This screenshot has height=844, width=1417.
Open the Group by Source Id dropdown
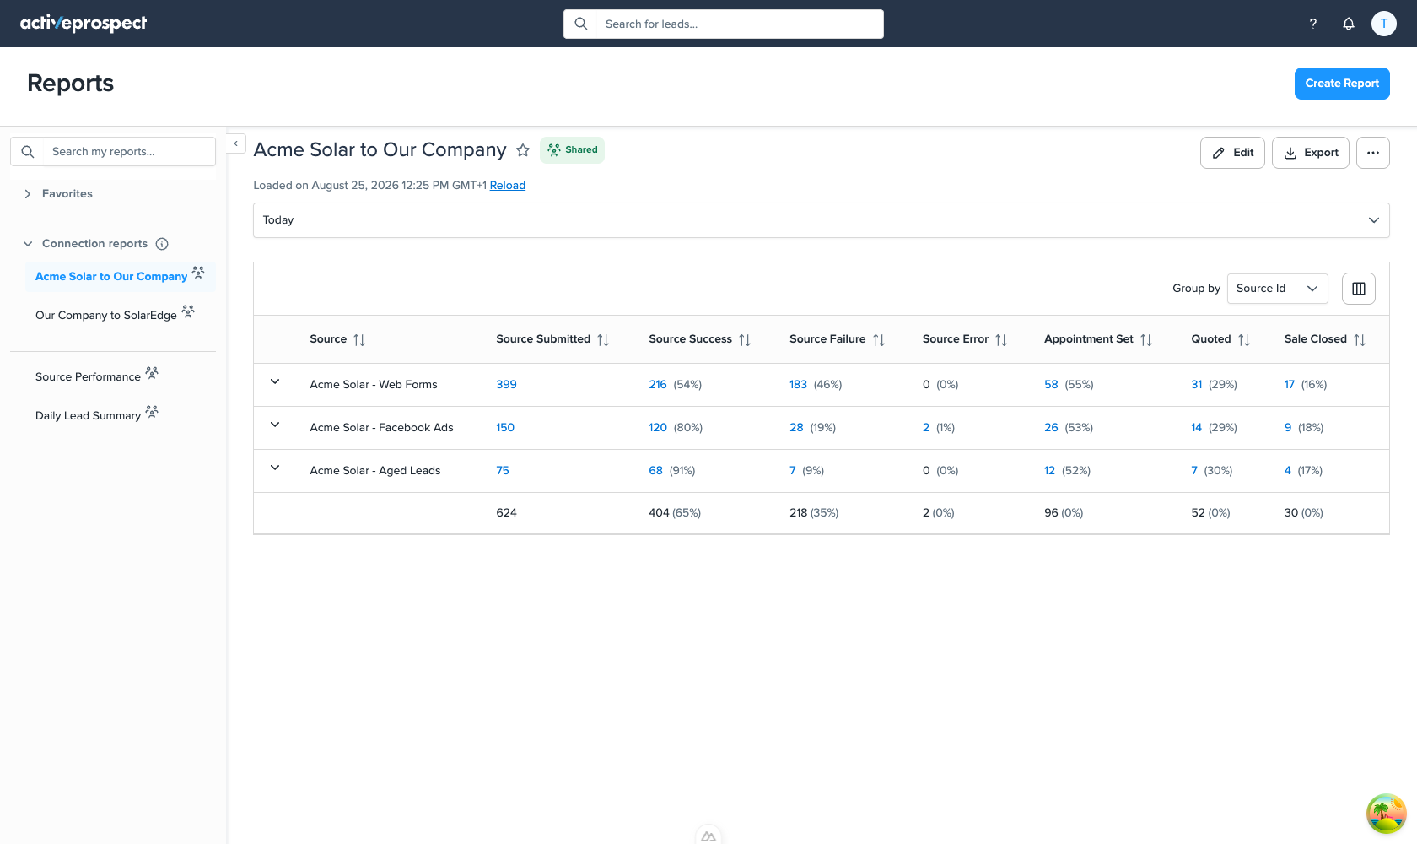1278,289
